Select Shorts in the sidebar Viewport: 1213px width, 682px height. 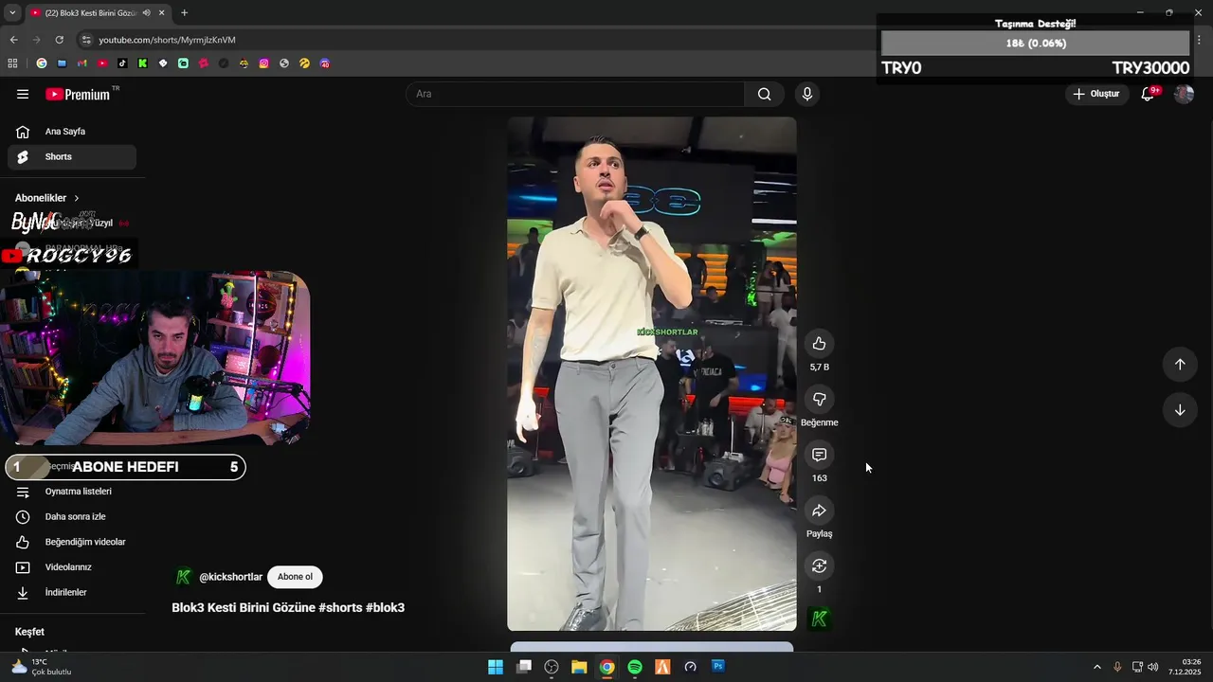click(x=72, y=157)
